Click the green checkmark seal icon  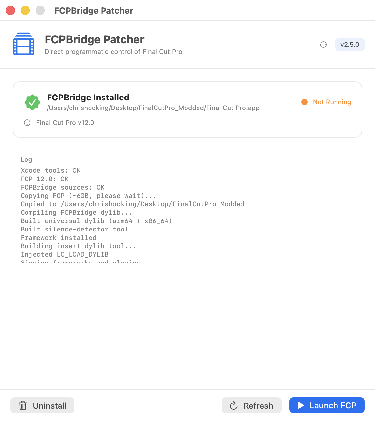(32, 102)
